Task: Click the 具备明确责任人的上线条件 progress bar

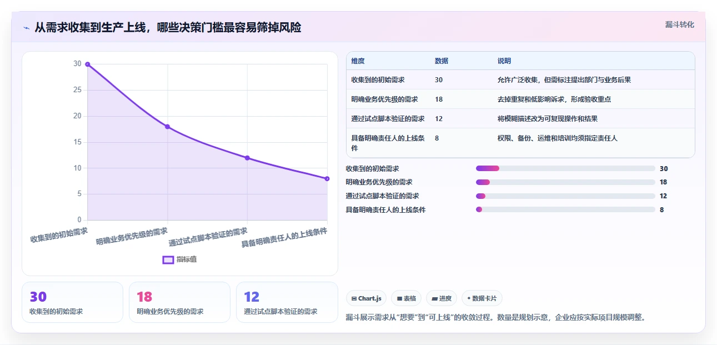Action: (565, 209)
